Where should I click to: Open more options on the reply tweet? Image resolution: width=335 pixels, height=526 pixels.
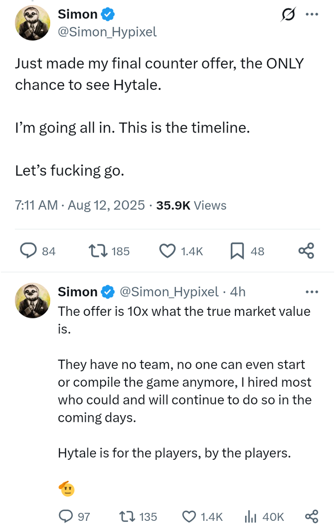(x=312, y=292)
